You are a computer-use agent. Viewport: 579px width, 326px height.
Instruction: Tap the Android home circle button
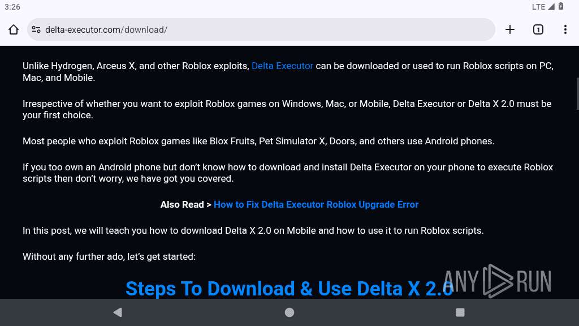(289, 312)
